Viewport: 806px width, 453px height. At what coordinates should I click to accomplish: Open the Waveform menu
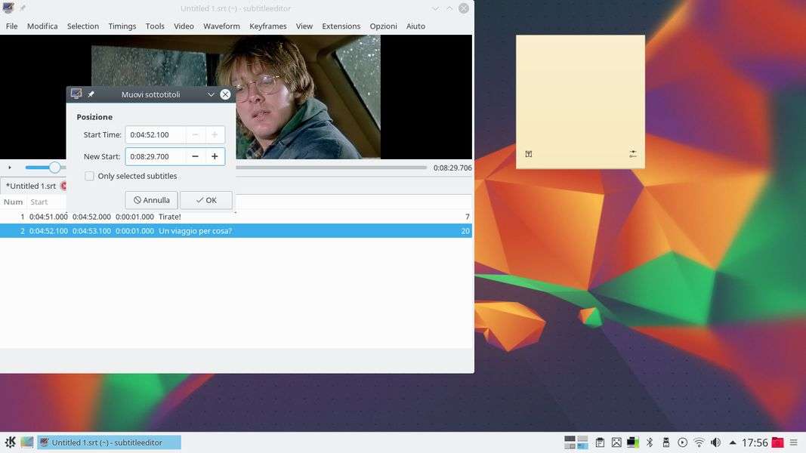tap(221, 26)
